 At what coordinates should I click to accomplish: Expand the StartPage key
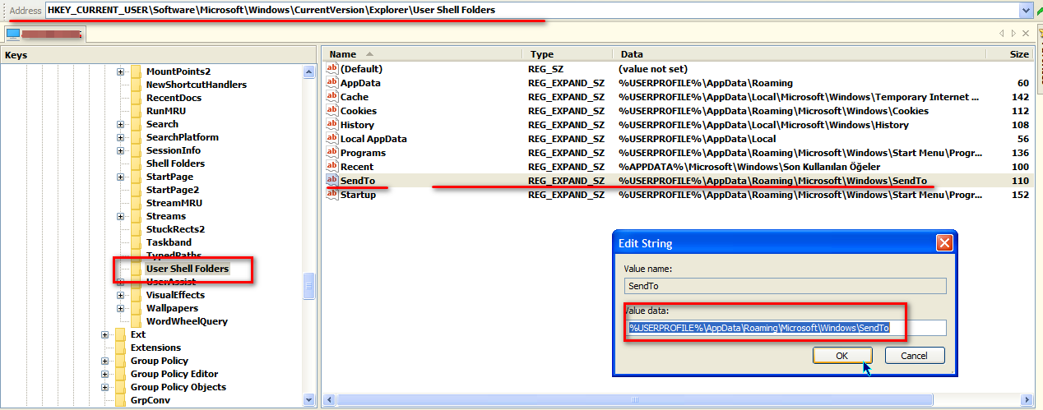pyautogui.click(x=120, y=177)
